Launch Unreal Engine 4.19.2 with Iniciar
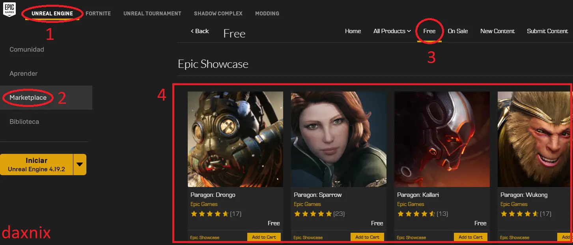This screenshot has height=245, width=573. pyautogui.click(x=36, y=165)
